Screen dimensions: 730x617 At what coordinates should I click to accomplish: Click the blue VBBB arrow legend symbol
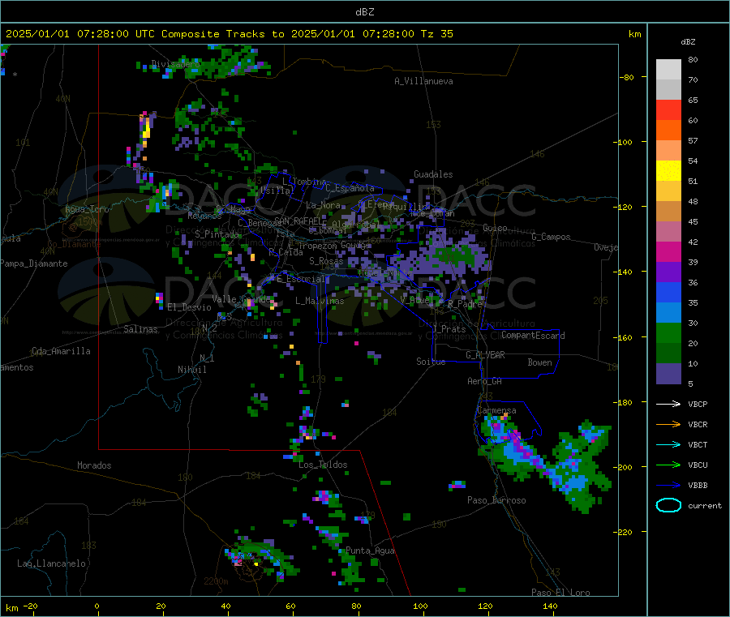click(668, 486)
